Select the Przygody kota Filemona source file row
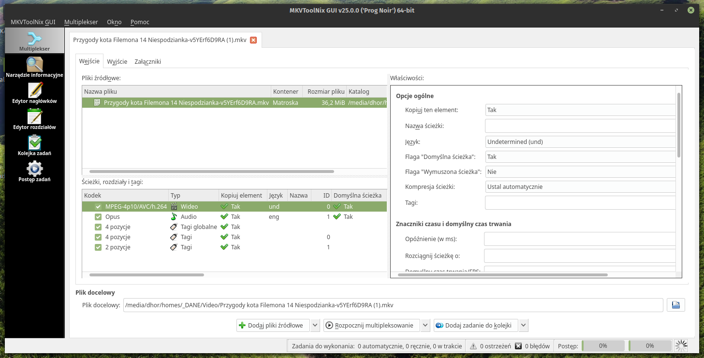Image resolution: width=704 pixels, height=358 pixels. click(235, 102)
